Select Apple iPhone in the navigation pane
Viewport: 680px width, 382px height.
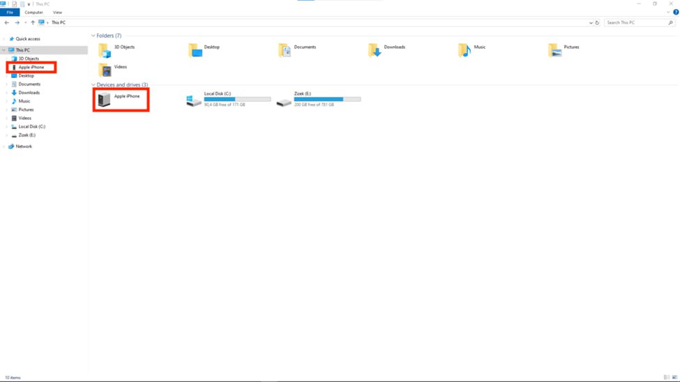coord(31,67)
